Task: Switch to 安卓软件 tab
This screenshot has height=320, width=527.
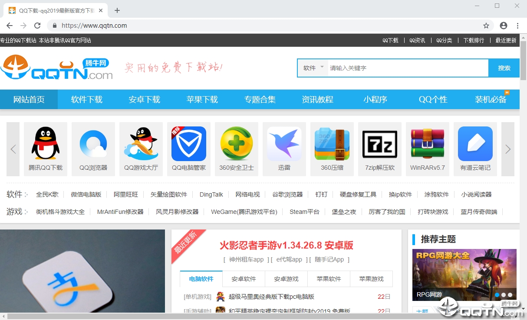Action: point(244,279)
